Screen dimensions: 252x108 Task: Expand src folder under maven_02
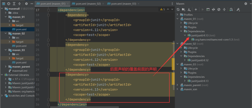(x=9, y=38)
